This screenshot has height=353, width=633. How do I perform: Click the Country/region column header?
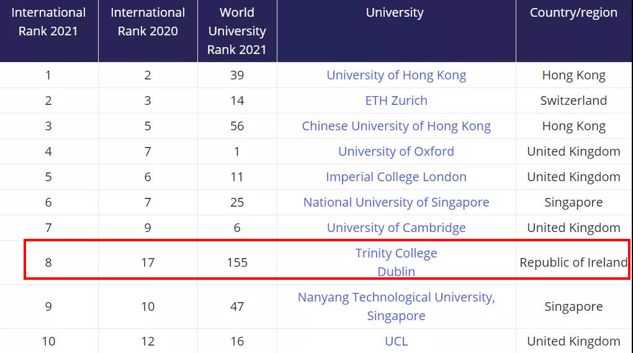[573, 12]
